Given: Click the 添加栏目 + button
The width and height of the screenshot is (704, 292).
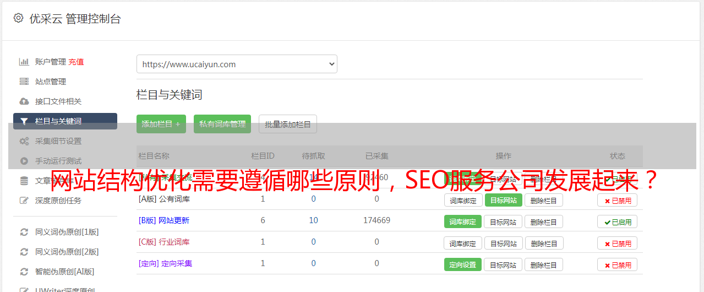Looking at the screenshot, I should (x=161, y=124).
